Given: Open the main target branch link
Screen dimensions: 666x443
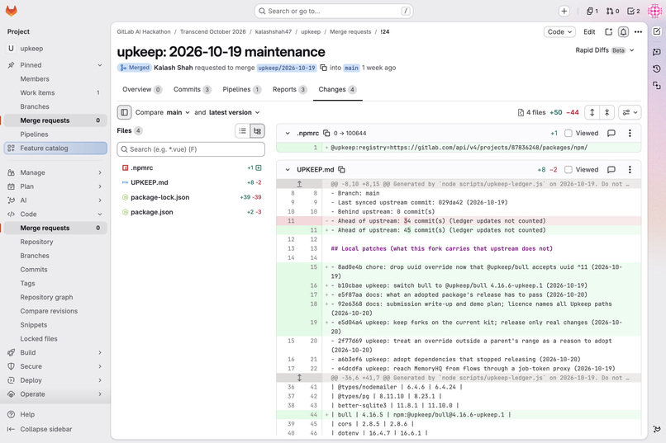Looking at the screenshot, I should [351, 68].
